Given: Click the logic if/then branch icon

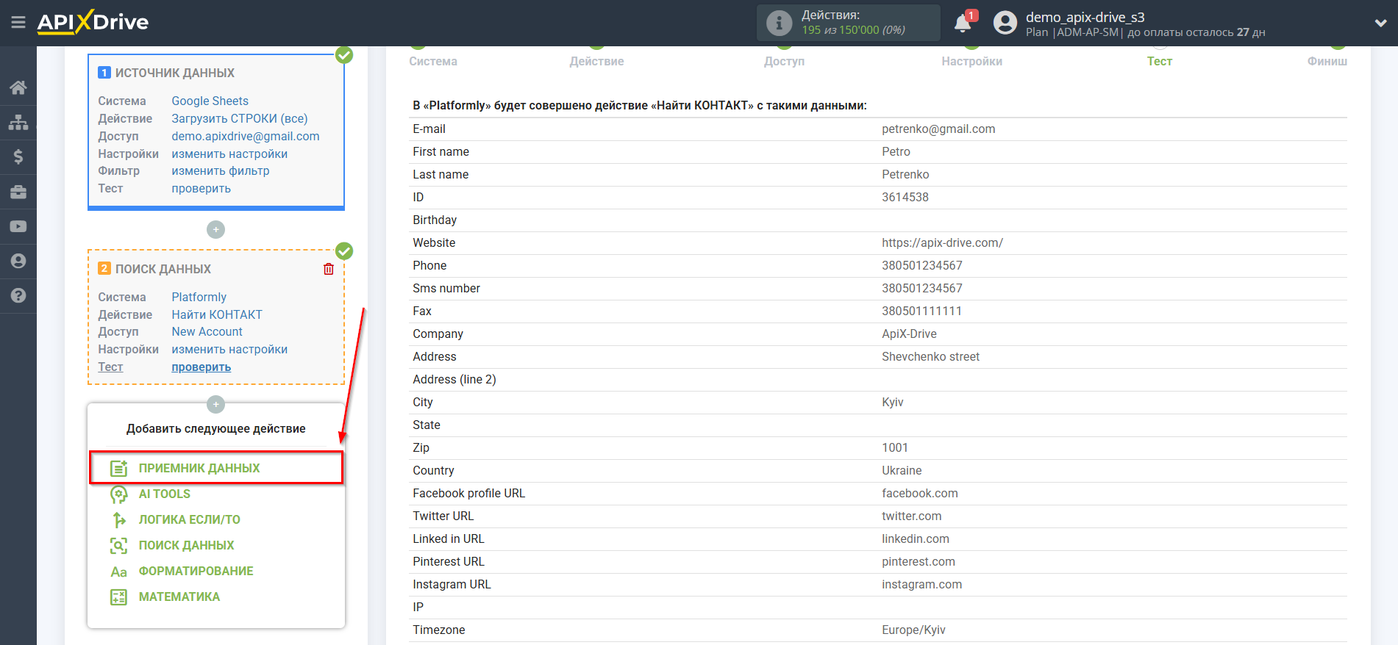Looking at the screenshot, I should click(118, 519).
